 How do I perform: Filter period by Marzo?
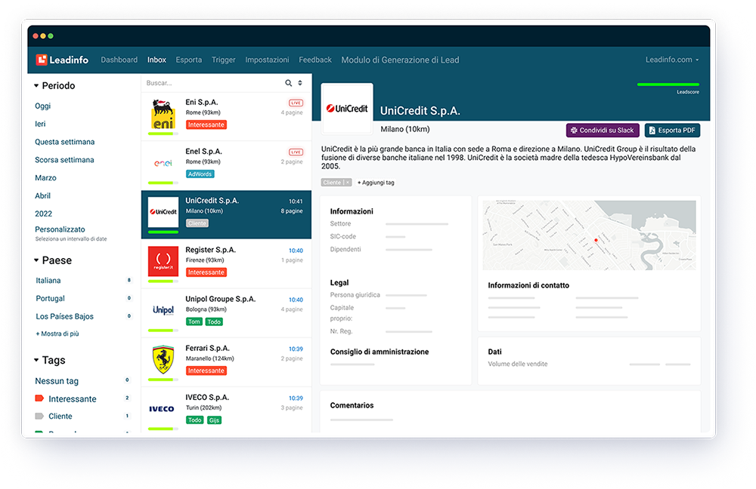tap(45, 177)
